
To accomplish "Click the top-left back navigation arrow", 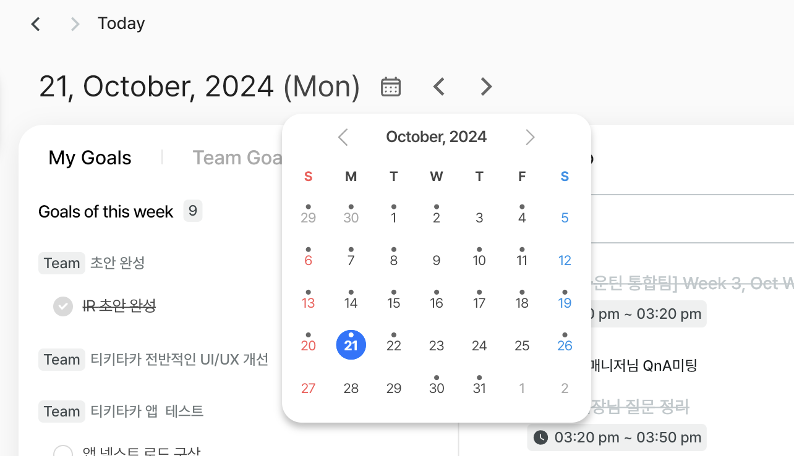I will pyautogui.click(x=36, y=24).
